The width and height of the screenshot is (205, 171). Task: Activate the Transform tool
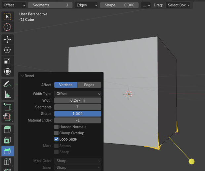7,71
